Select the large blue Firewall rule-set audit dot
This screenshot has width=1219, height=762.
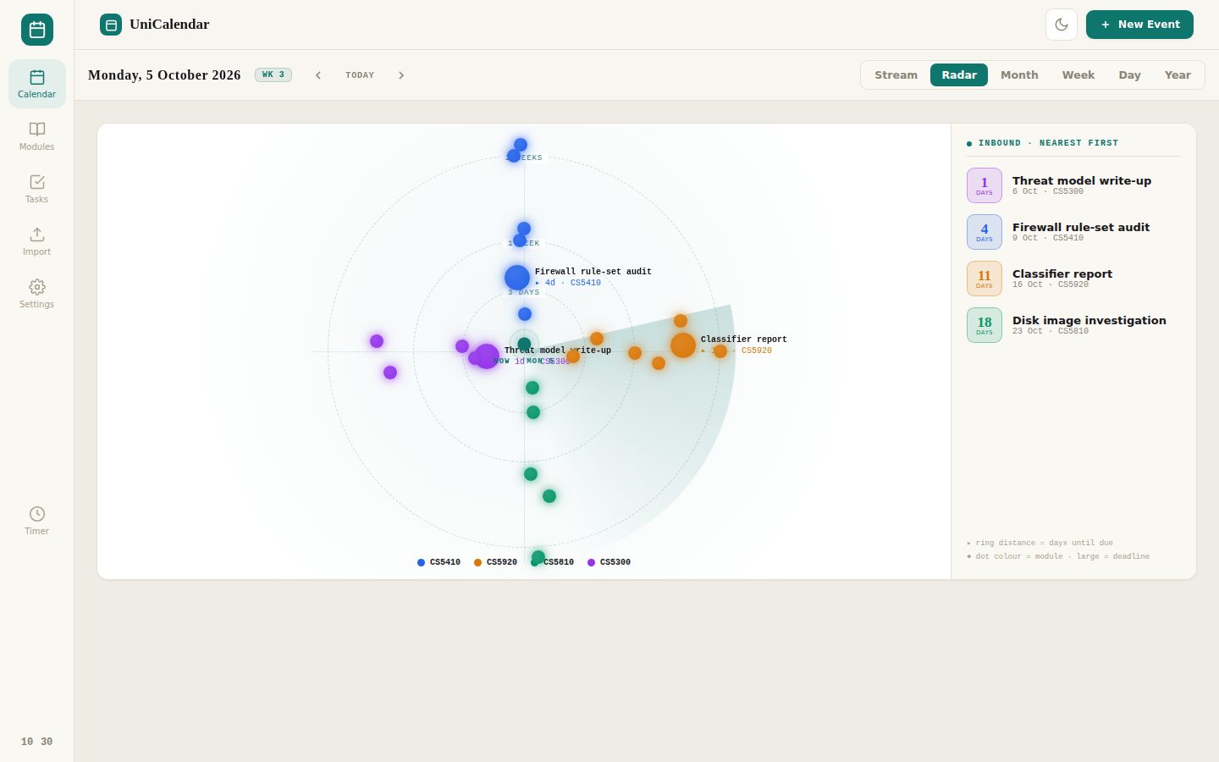coord(517,277)
